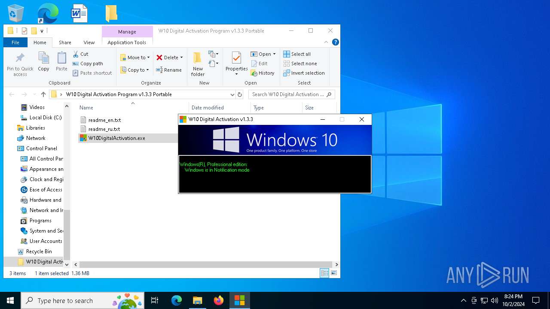Switch to large icons view
Image resolution: width=550 pixels, height=309 pixels.
click(x=334, y=273)
